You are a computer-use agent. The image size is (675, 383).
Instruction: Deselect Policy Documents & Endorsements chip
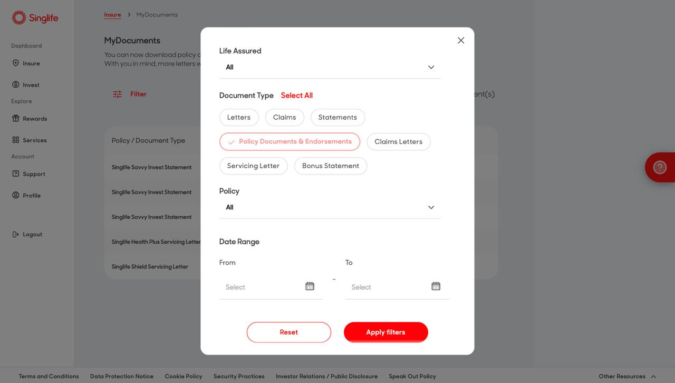point(290,141)
